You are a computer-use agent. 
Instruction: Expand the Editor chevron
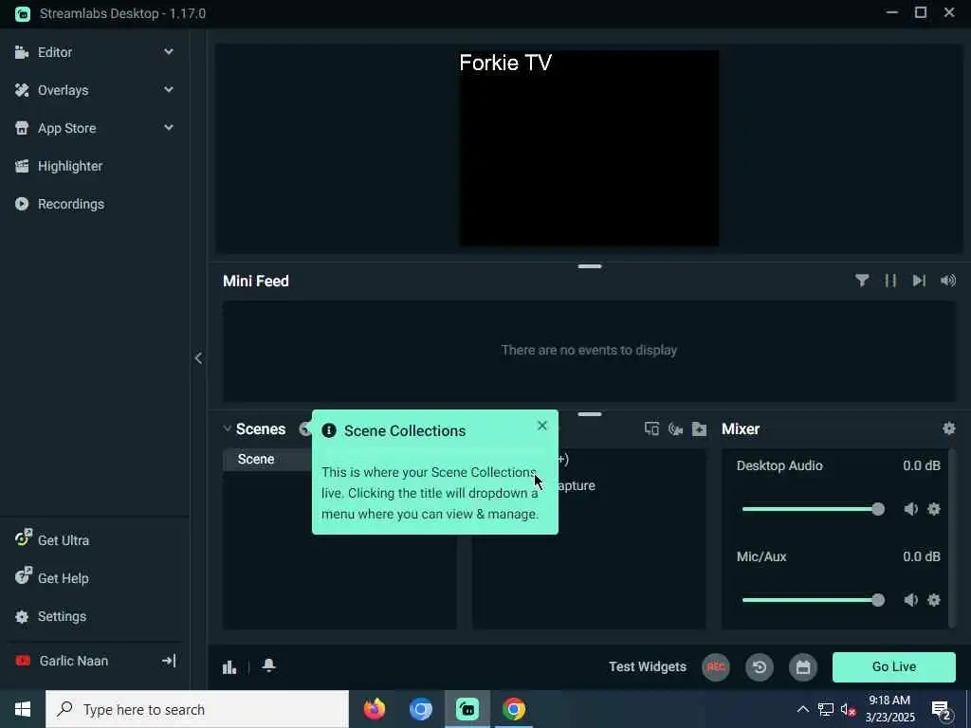[169, 52]
